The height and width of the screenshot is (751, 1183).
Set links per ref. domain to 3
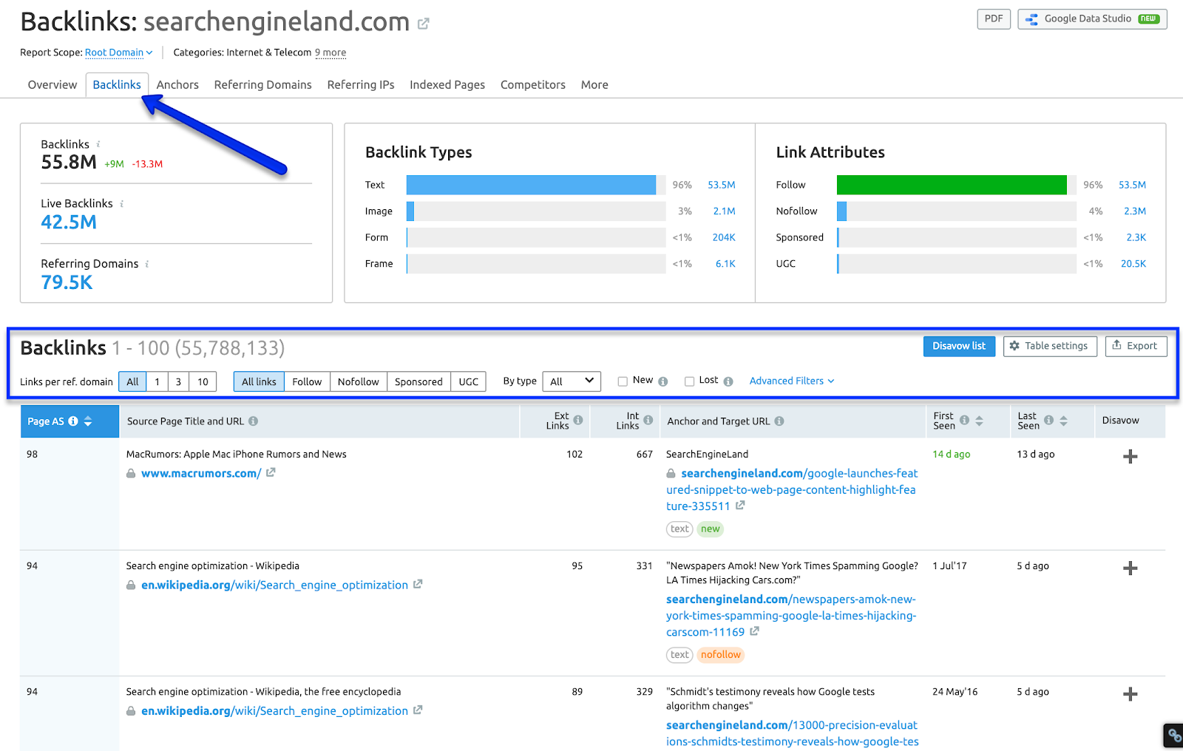point(178,381)
